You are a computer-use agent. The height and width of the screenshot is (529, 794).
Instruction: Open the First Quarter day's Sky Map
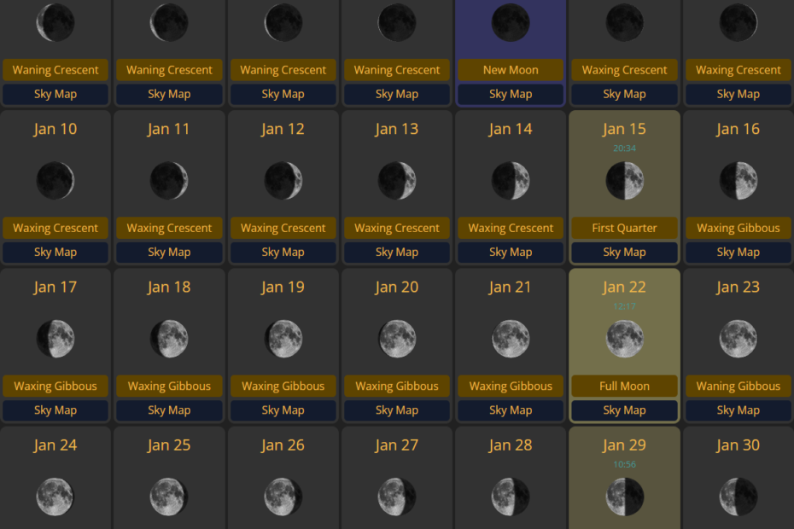624,252
